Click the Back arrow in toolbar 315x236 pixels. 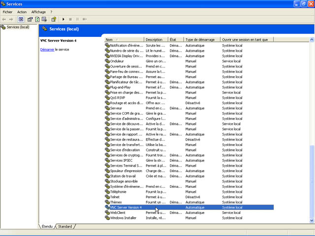4,19
